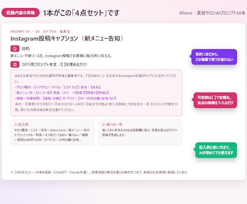Click the green callout 記入例と使い方まで

point(216,150)
